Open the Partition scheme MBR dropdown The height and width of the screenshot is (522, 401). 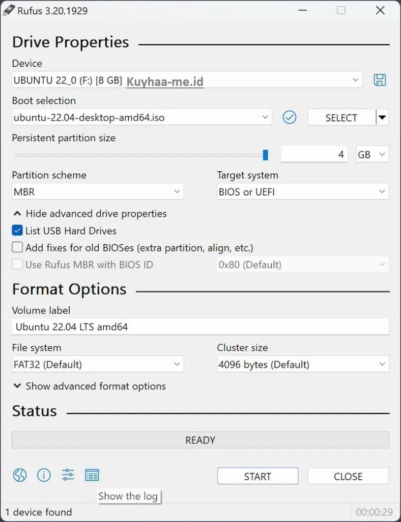pyautogui.click(x=98, y=192)
